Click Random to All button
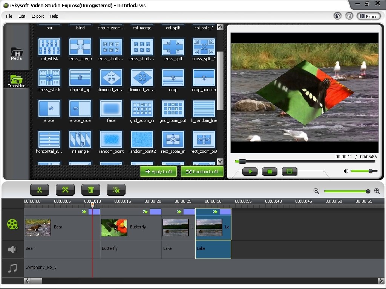 click(202, 171)
